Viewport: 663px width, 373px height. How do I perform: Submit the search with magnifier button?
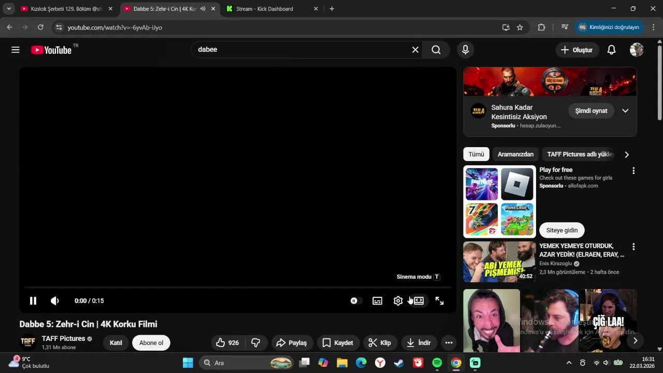click(436, 50)
